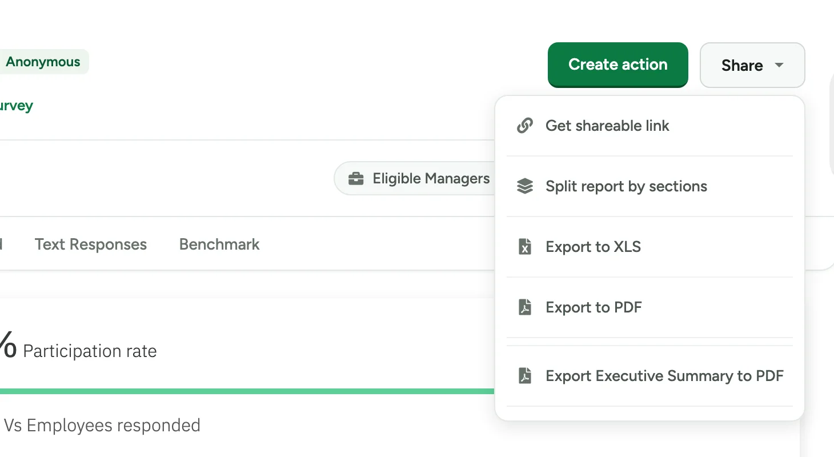Click the Participation rate label
Viewport: 834px width, 457px height.
click(x=90, y=351)
